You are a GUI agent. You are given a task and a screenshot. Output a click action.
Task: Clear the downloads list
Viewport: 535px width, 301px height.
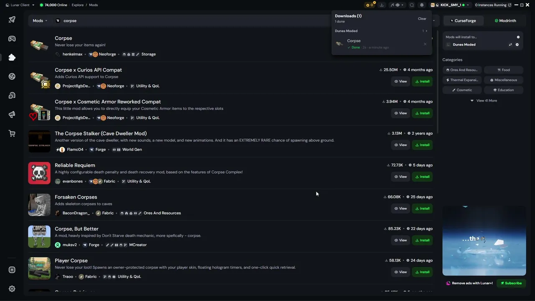point(422,19)
